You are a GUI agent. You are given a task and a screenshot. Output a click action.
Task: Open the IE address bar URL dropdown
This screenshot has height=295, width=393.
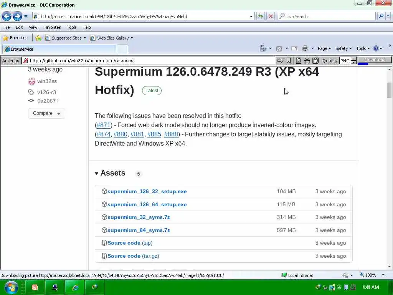point(251,17)
